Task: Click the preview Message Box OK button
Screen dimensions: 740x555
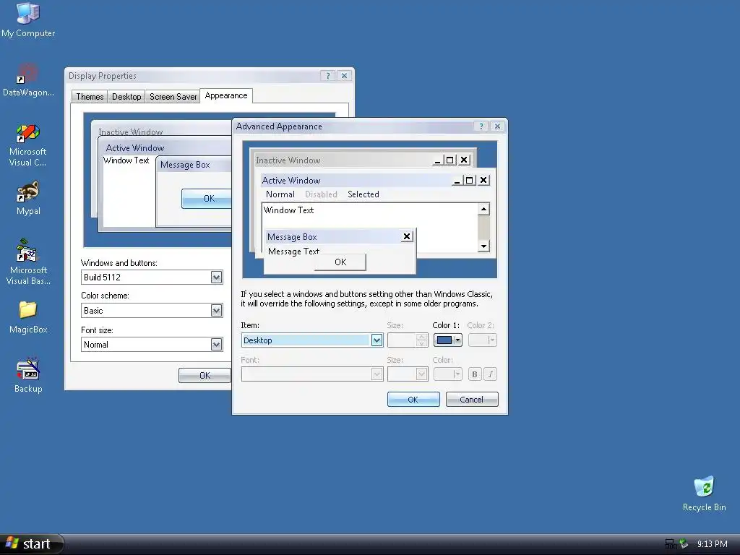Action: [340, 262]
